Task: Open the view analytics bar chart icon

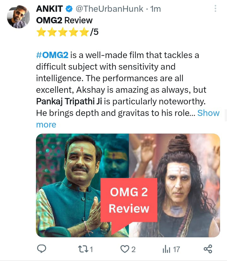Action: point(166,249)
